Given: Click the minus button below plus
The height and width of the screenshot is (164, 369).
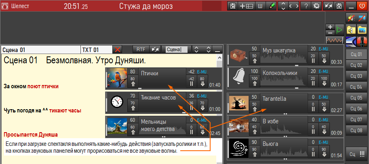Looking at the screenshot, I should pyautogui.click(x=330, y=33).
